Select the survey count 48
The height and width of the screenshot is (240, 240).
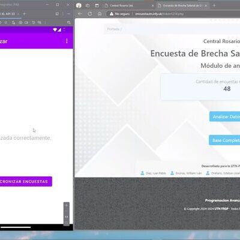[227, 89]
